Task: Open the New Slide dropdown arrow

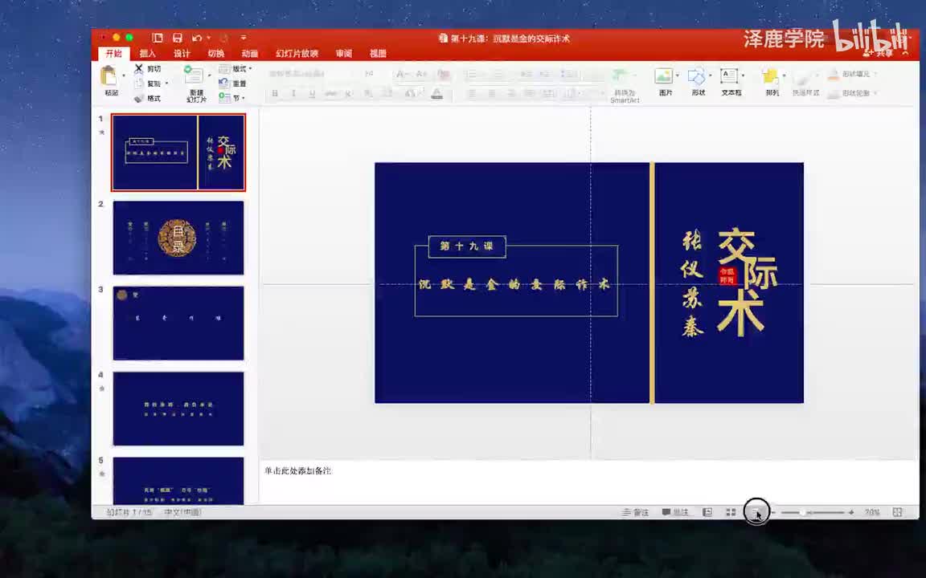Action: point(209,75)
